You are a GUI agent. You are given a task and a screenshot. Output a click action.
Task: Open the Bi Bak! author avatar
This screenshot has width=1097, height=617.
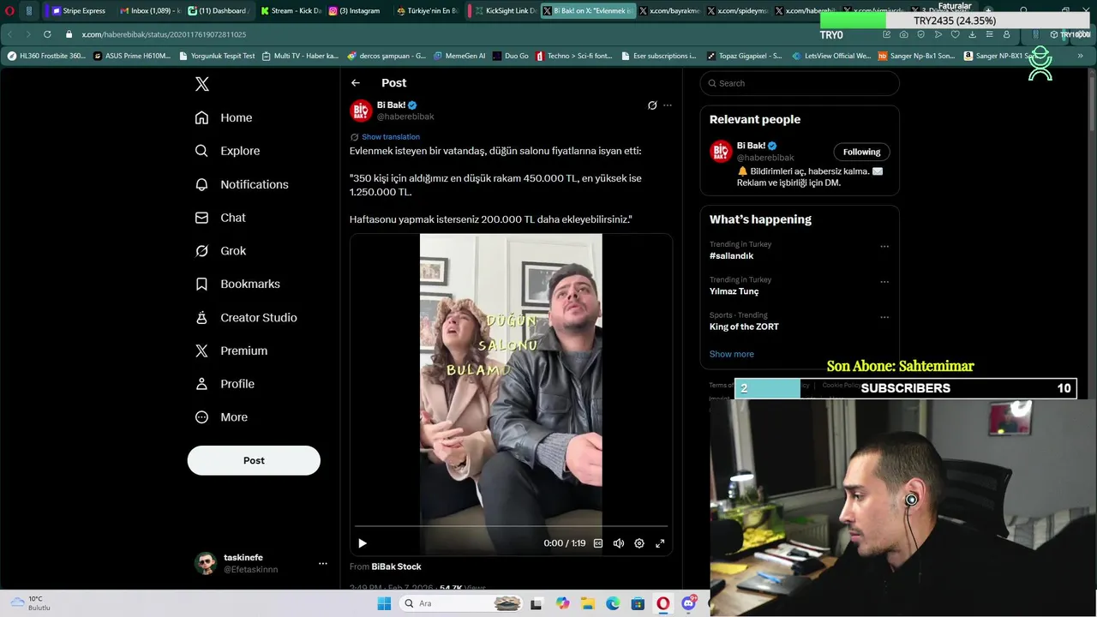[x=361, y=111]
